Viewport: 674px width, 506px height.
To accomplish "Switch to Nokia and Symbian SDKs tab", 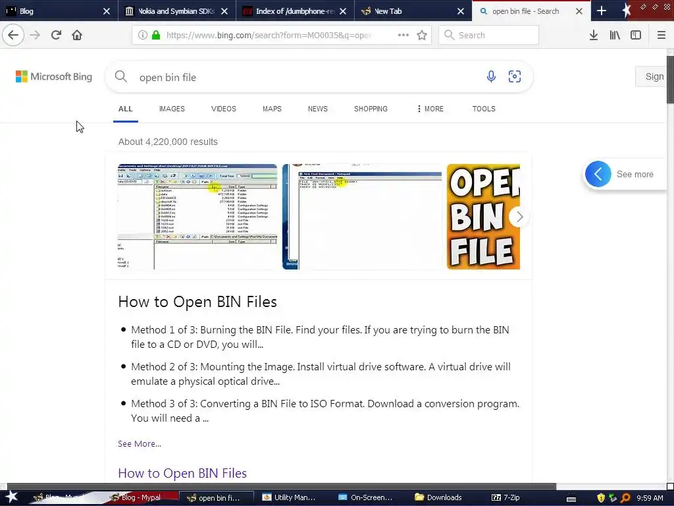I will coord(176,11).
